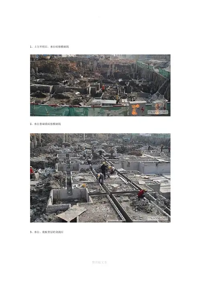Image resolution: width=199 pixels, height=281 pixels.
Task: Click the small mark at the page top center
Action: pyautogui.click(x=98, y=17)
